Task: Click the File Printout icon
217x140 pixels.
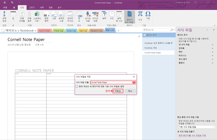Action: tap(22, 14)
